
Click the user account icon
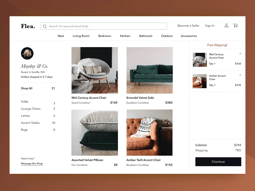click(x=226, y=25)
